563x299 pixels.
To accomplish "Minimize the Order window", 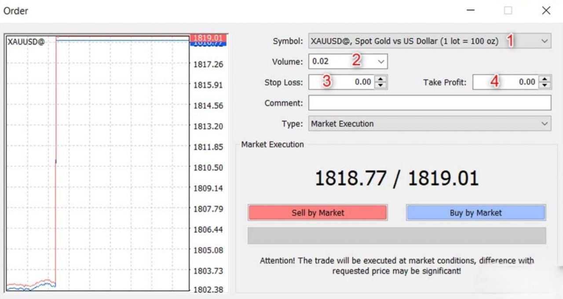I will (x=470, y=11).
